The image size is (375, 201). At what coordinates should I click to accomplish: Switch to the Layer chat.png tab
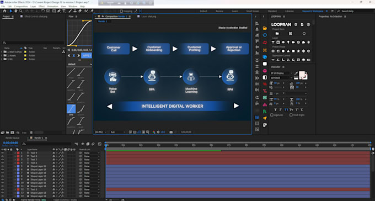pos(148,17)
